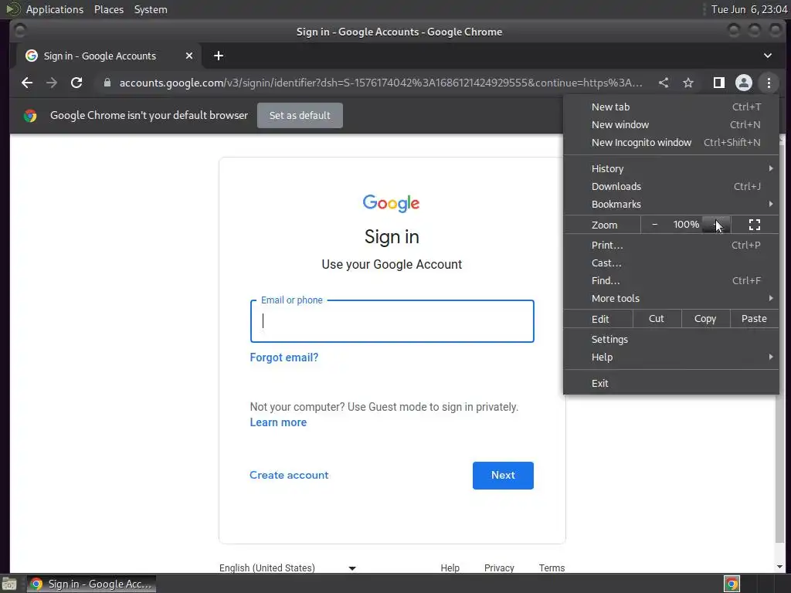Go back using the back arrow
Screen dimensions: 791x593
27,83
